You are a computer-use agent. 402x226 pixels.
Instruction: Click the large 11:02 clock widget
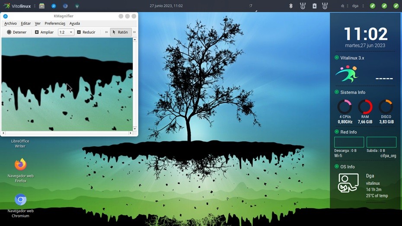point(366,34)
